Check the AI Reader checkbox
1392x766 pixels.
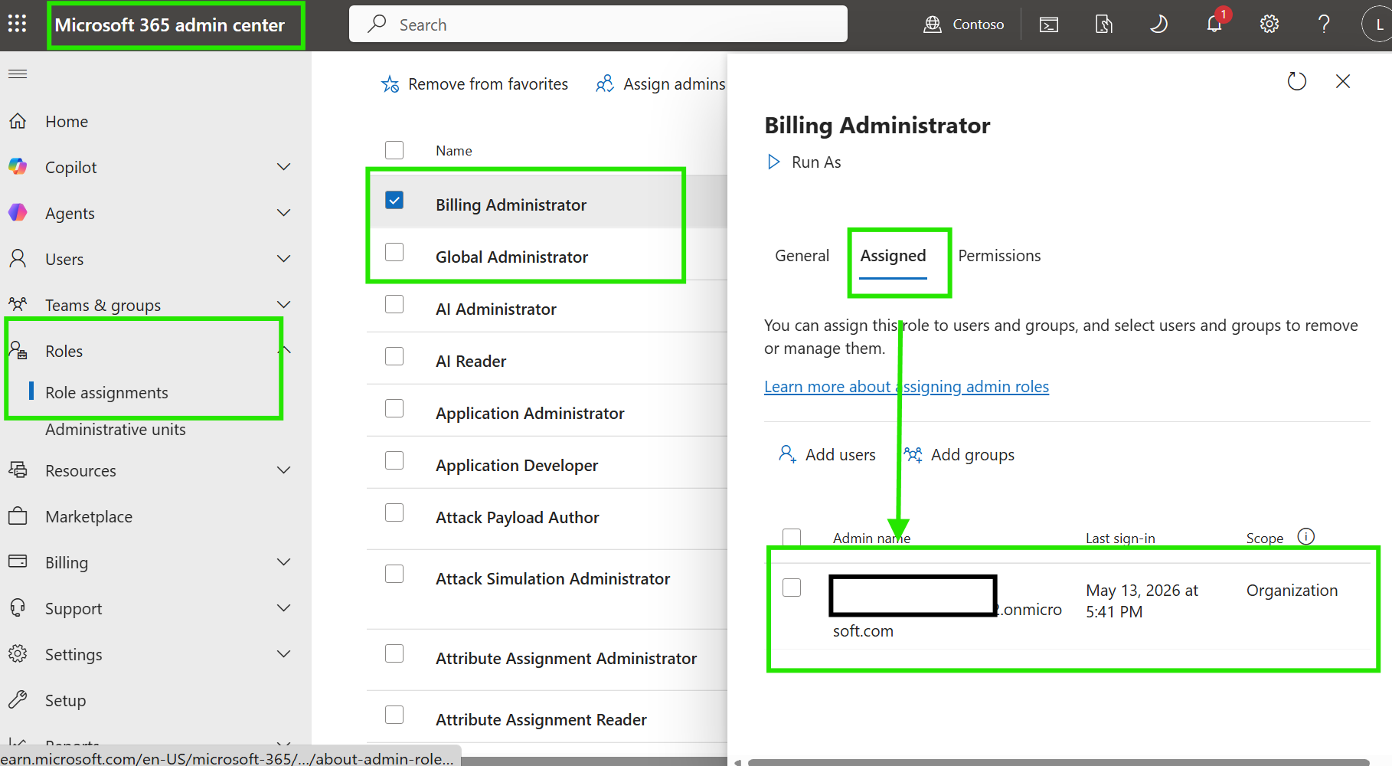(x=394, y=356)
